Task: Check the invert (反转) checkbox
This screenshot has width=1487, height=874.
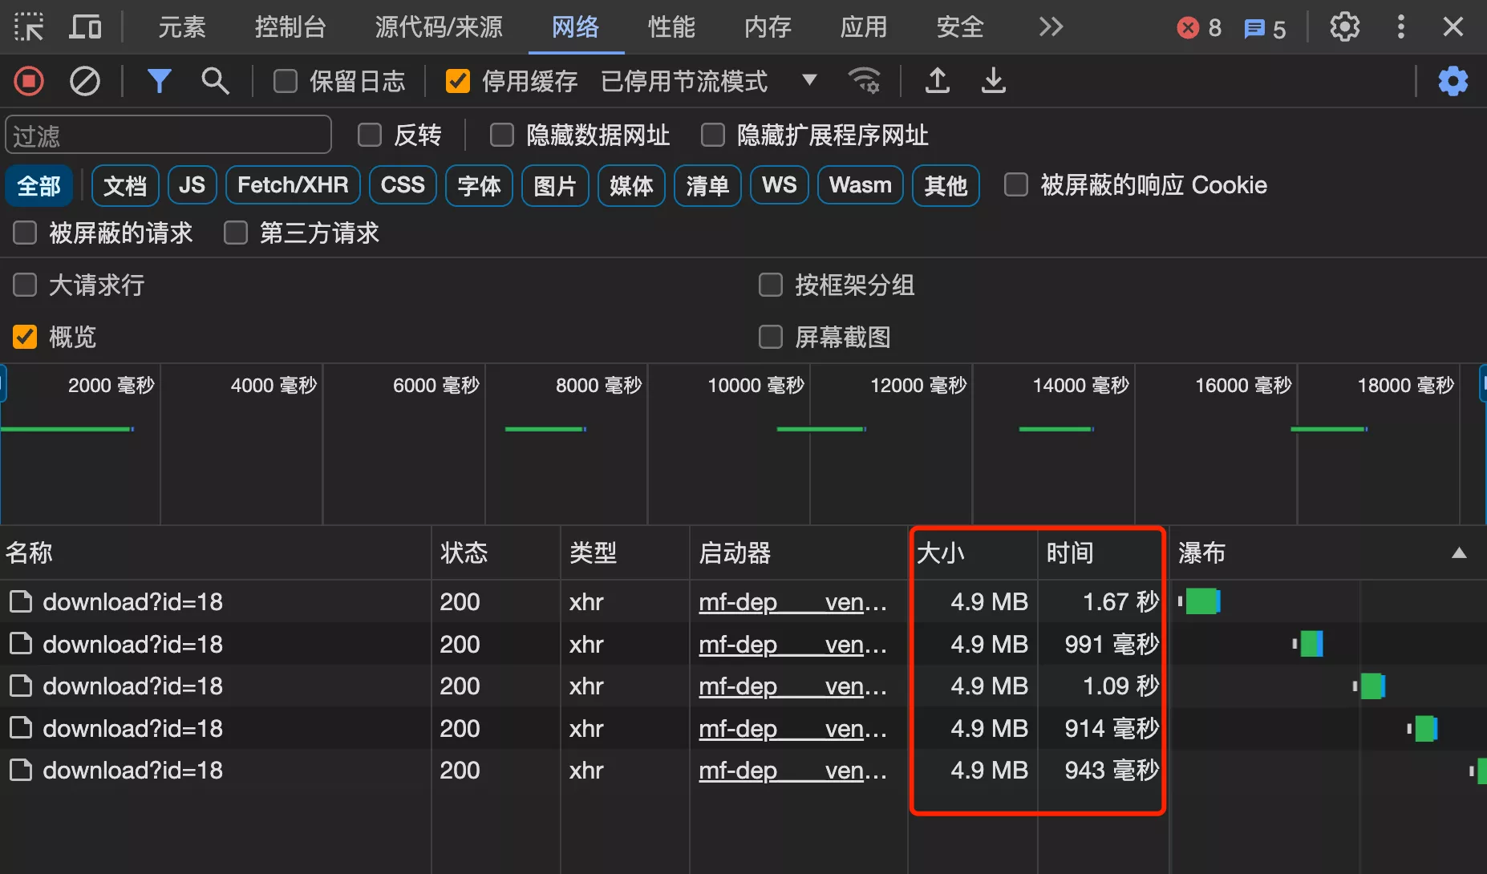Action: [x=369, y=135]
